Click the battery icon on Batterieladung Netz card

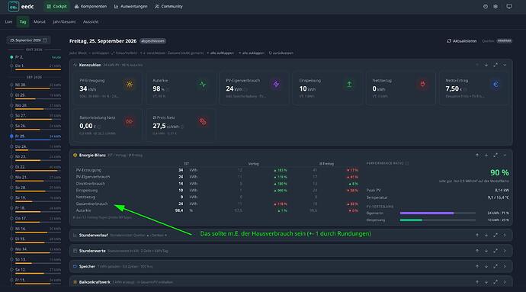(x=130, y=121)
